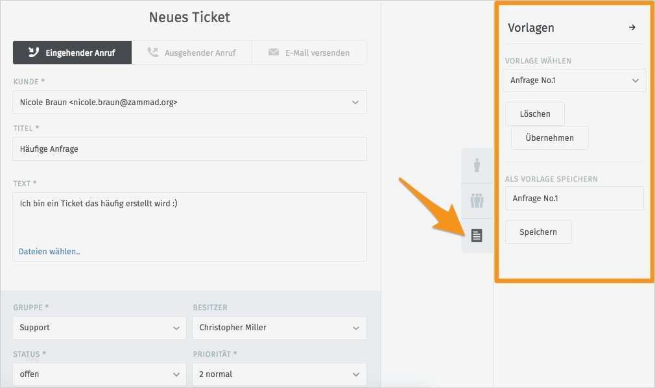The width and height of the screenshot is (655, 388).
Task: Open the Status offen dropdown
Action: point(99,374)
